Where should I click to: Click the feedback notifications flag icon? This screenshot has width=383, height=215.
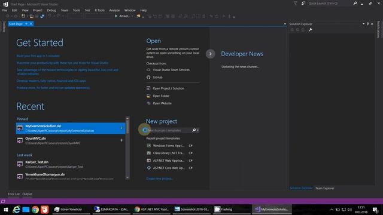[295, 4]
